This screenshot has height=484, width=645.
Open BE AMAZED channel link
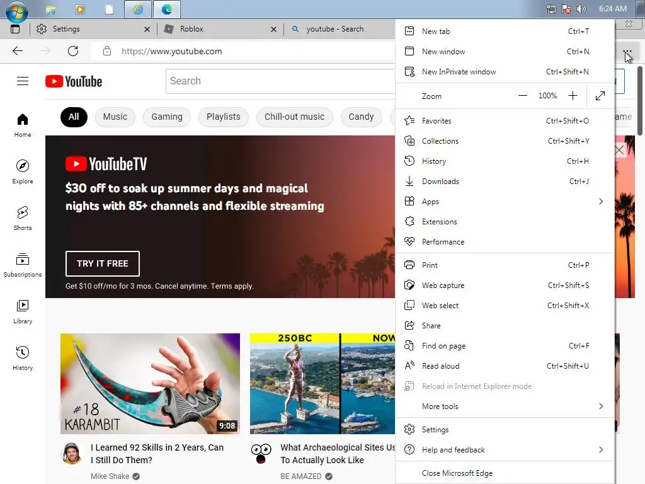click(301, 476)
